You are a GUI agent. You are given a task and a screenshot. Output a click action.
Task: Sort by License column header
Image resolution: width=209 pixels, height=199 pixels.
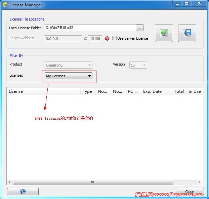(43, 91)
